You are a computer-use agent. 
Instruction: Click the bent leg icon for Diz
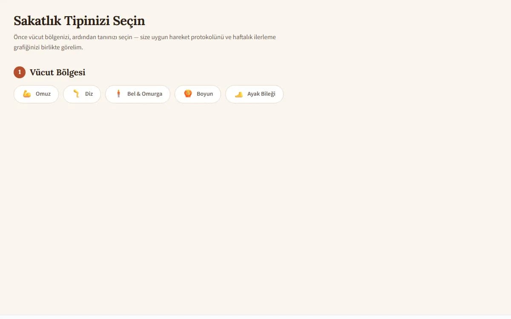coord(76,94)
